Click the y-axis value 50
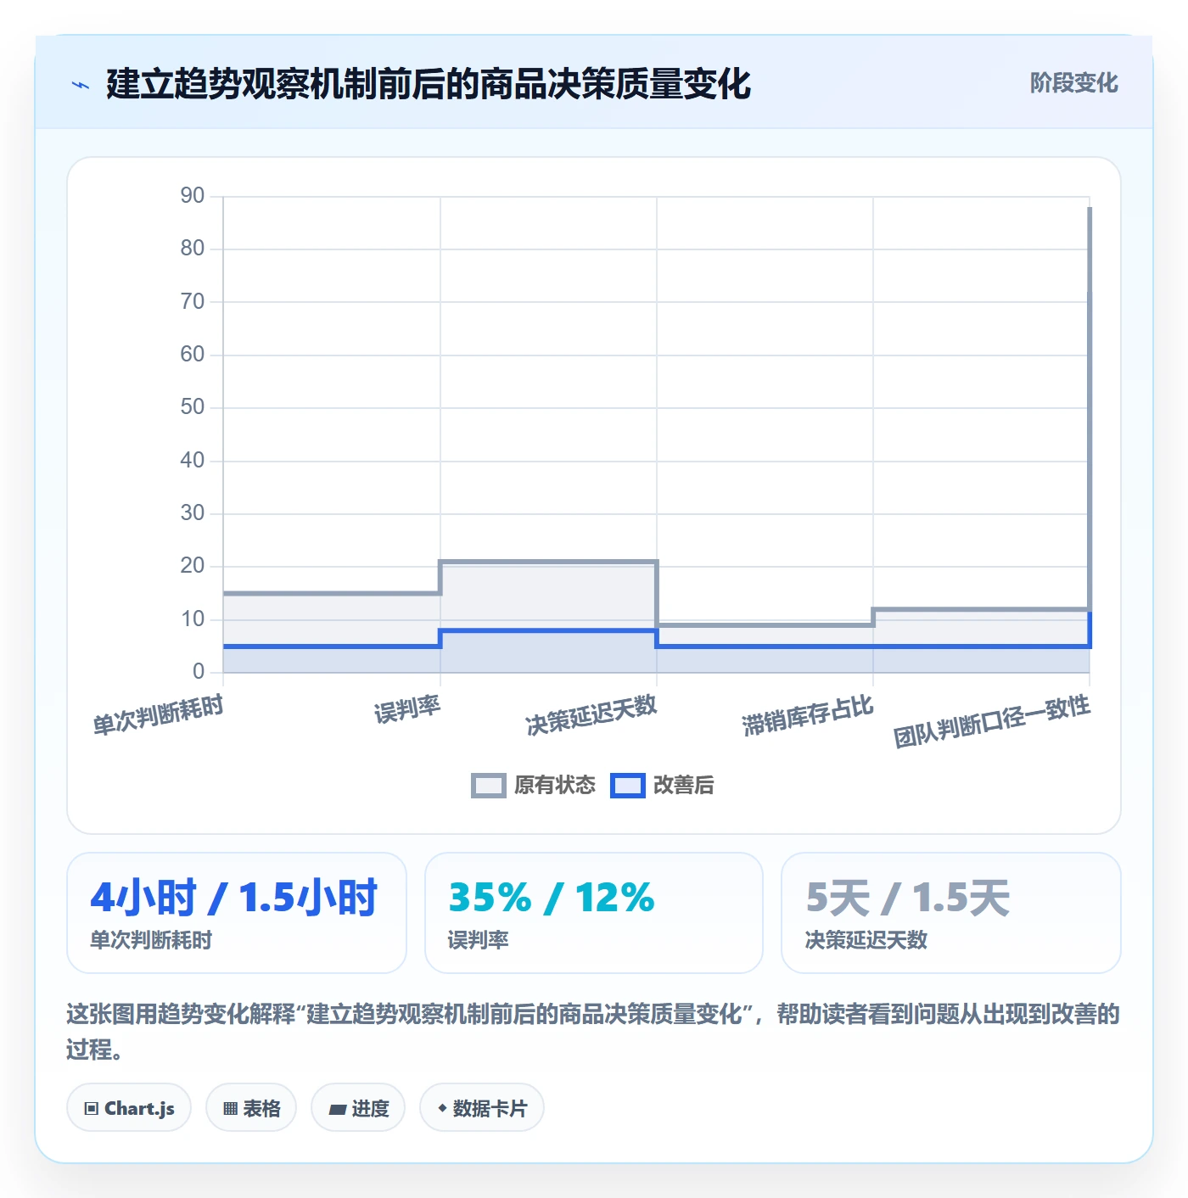 coord(193,407)
